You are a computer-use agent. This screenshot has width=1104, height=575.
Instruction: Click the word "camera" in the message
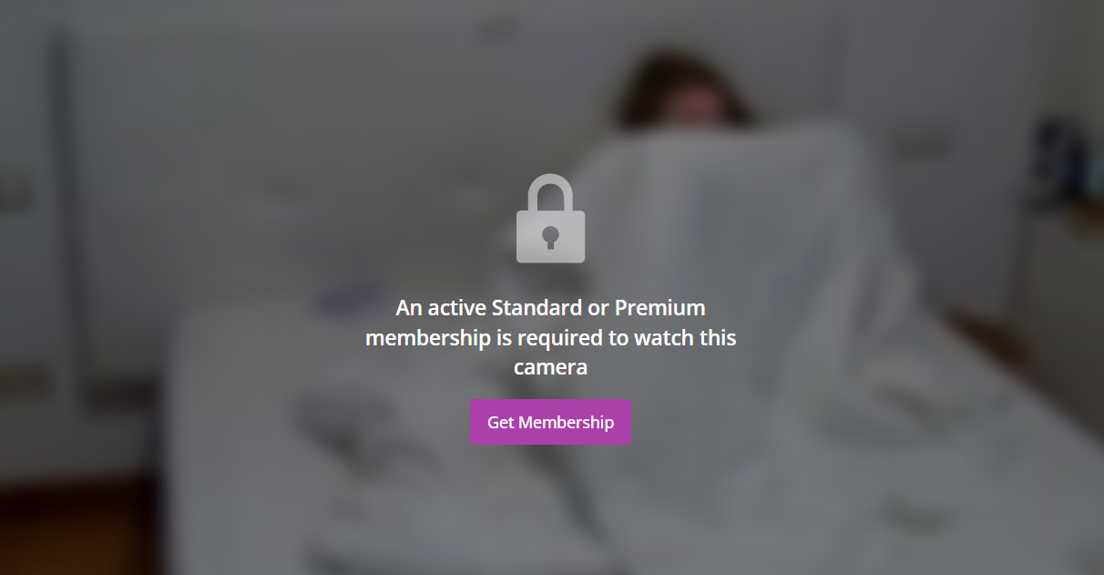[x=550, y=367]
